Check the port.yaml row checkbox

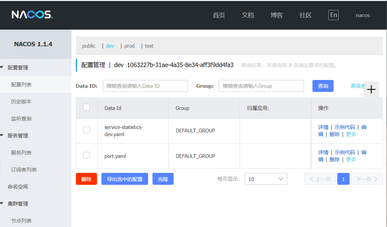click(86, 155)
